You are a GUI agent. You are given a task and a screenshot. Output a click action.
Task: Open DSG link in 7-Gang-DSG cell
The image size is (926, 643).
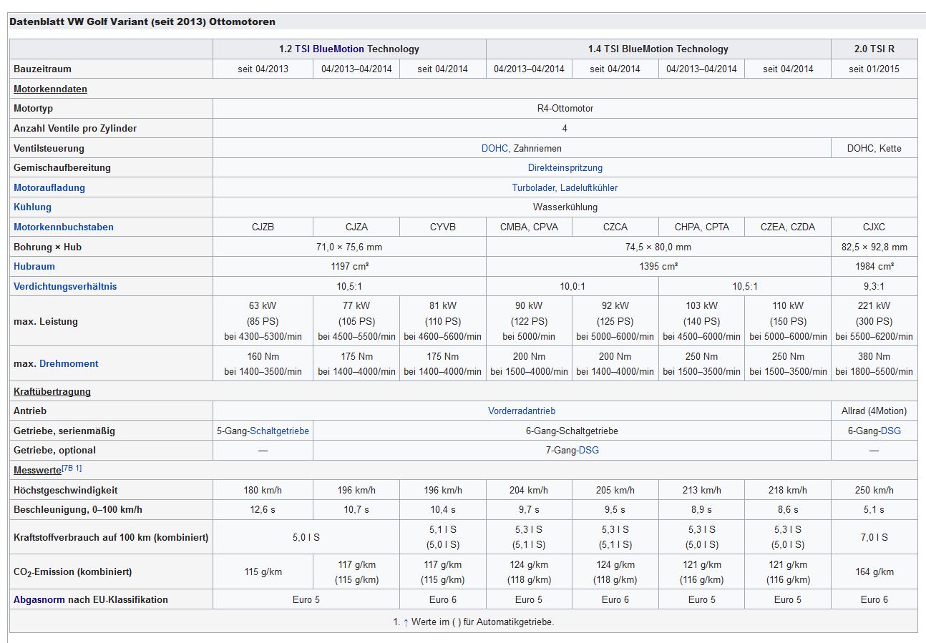coord(588,451)
